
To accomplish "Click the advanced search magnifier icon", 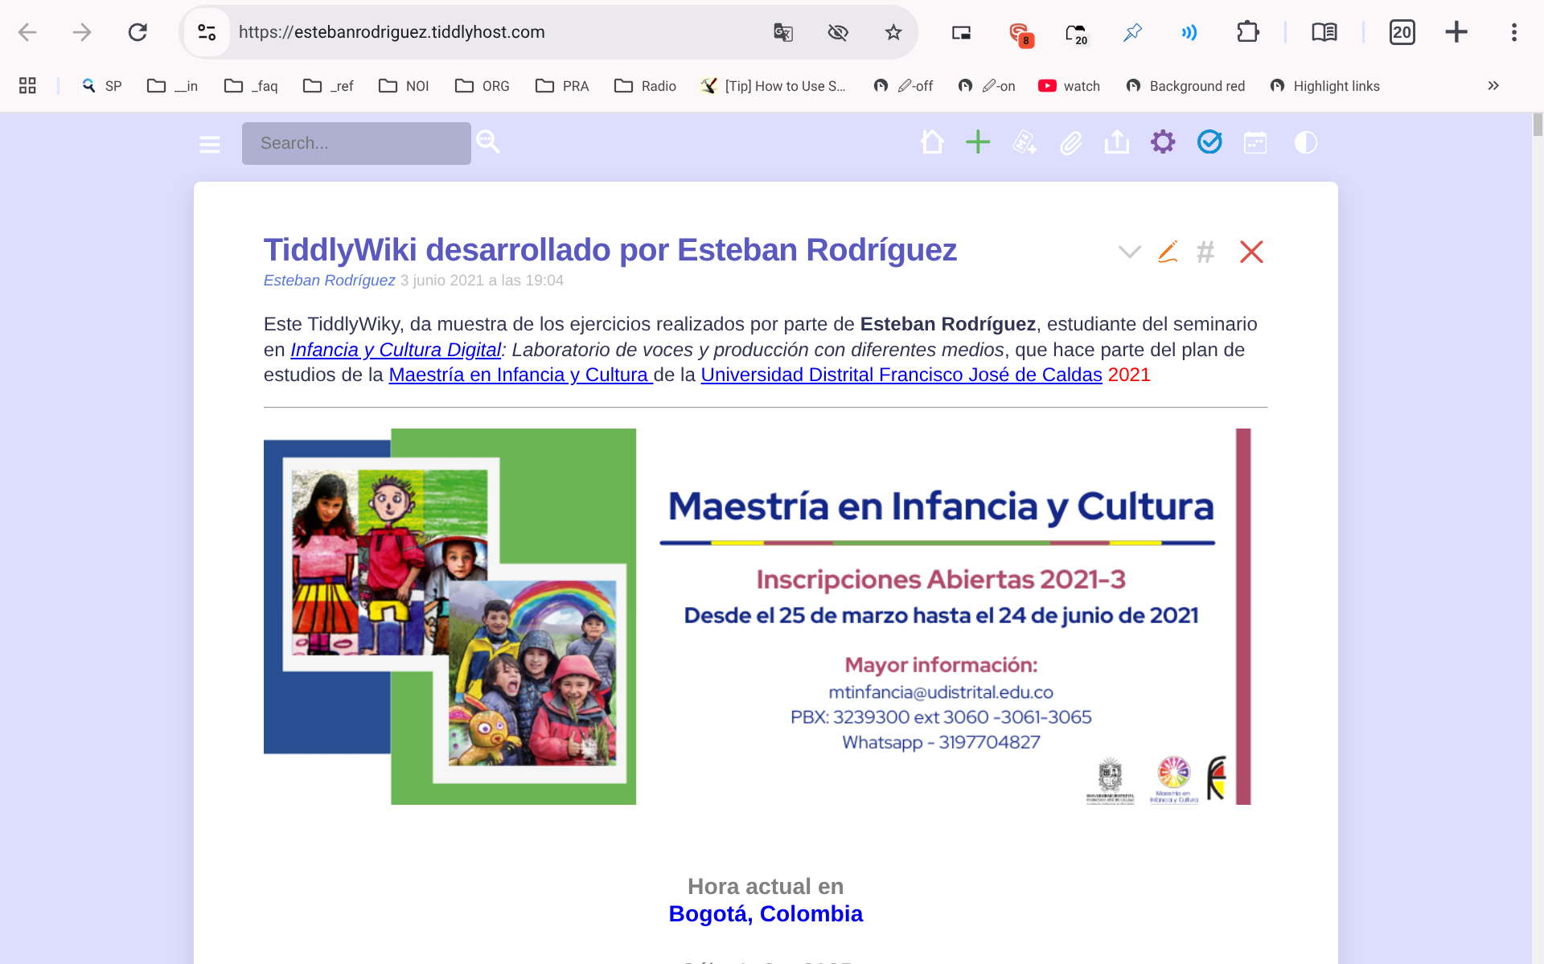I will [x=488, y=142].
